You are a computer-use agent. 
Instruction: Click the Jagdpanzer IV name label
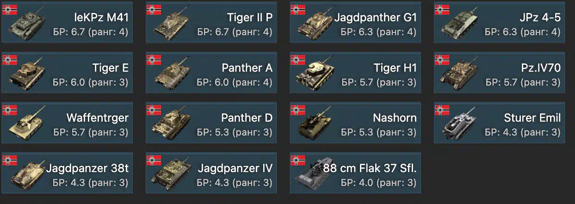[x=235, y=168]
